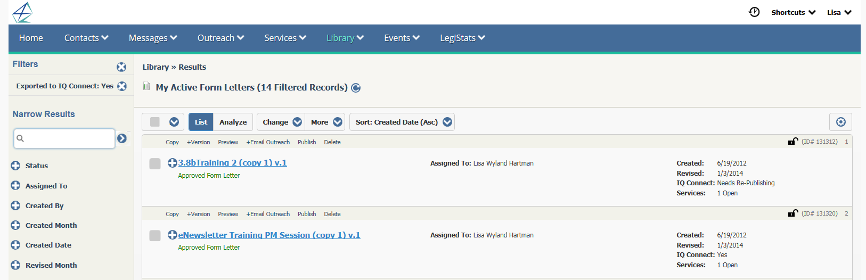Open the Outreach menu
866x280 pixels.
click(220, 38)
